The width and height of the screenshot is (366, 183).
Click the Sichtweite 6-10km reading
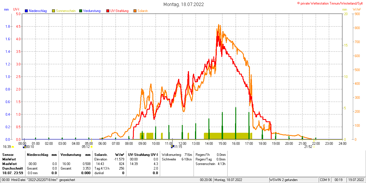[x=177, y=159]
